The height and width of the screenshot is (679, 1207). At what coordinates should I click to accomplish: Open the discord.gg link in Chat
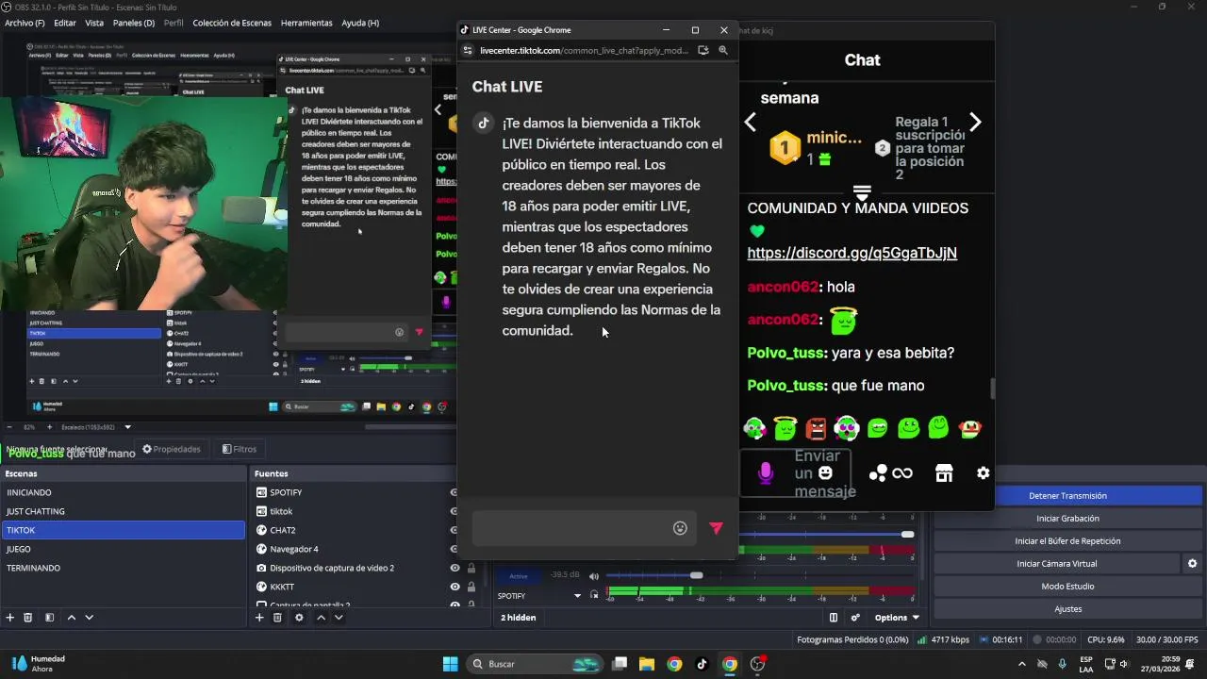[852, 253]
